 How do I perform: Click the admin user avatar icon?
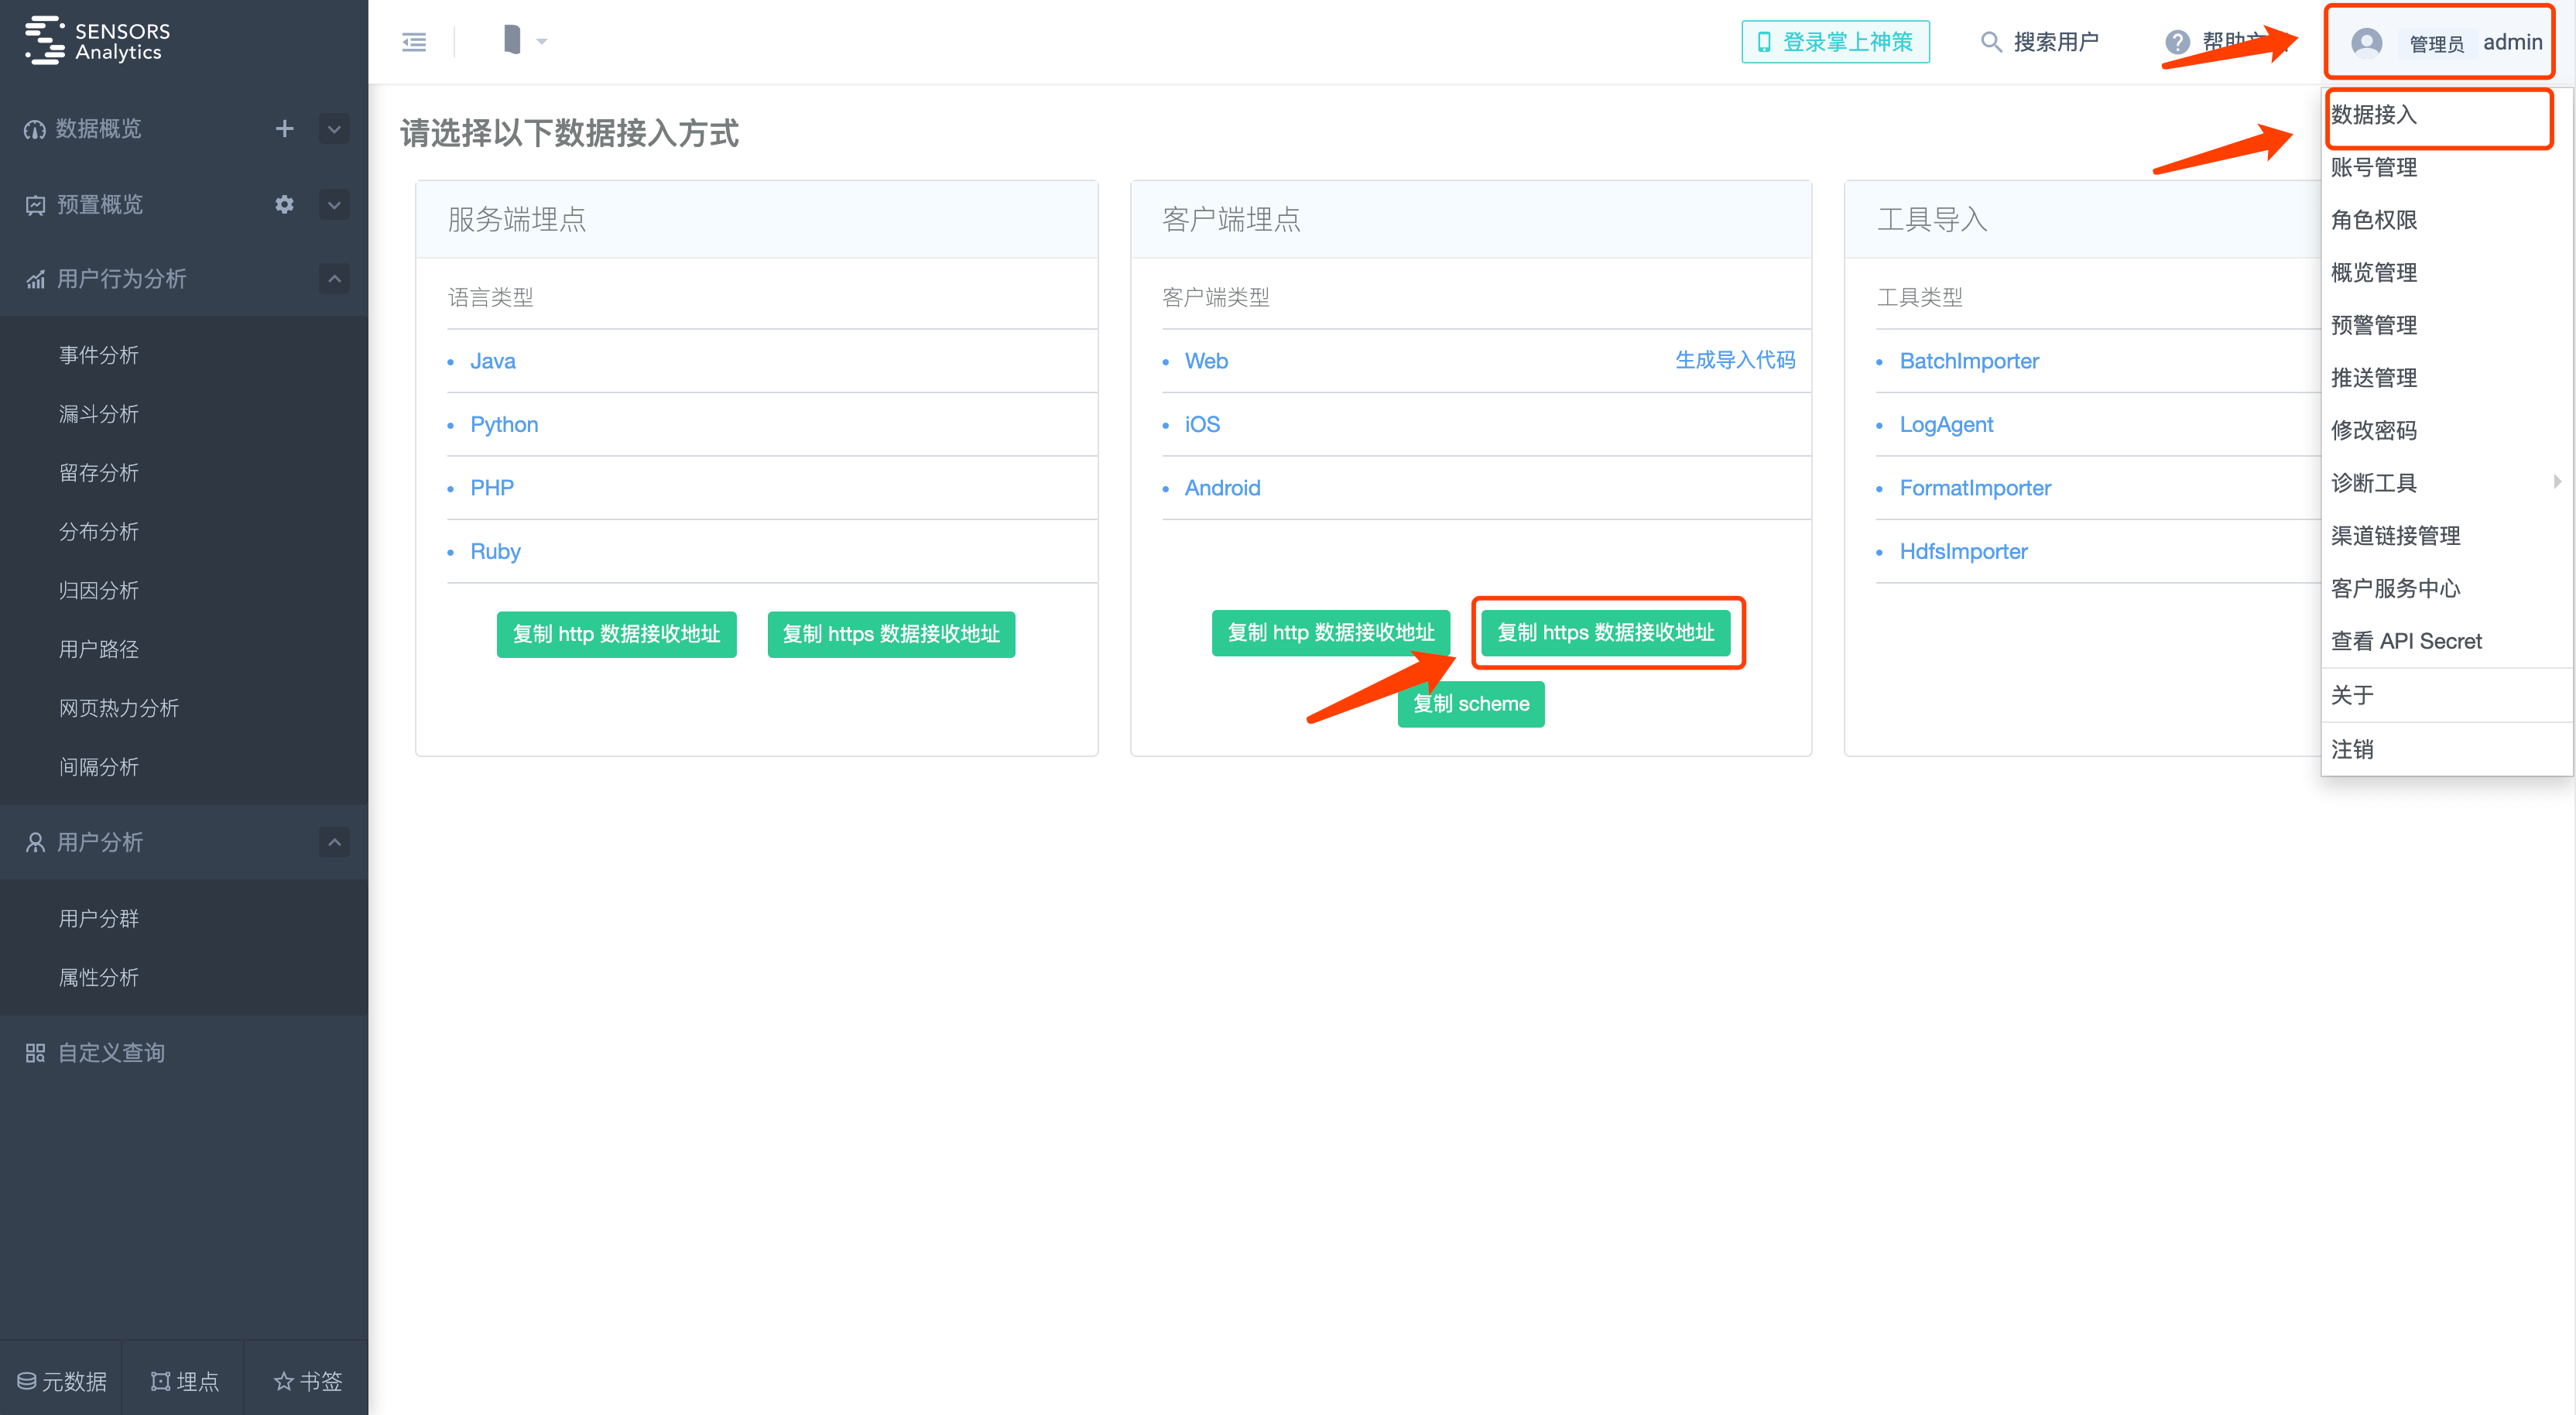[x=2366, y=42]
